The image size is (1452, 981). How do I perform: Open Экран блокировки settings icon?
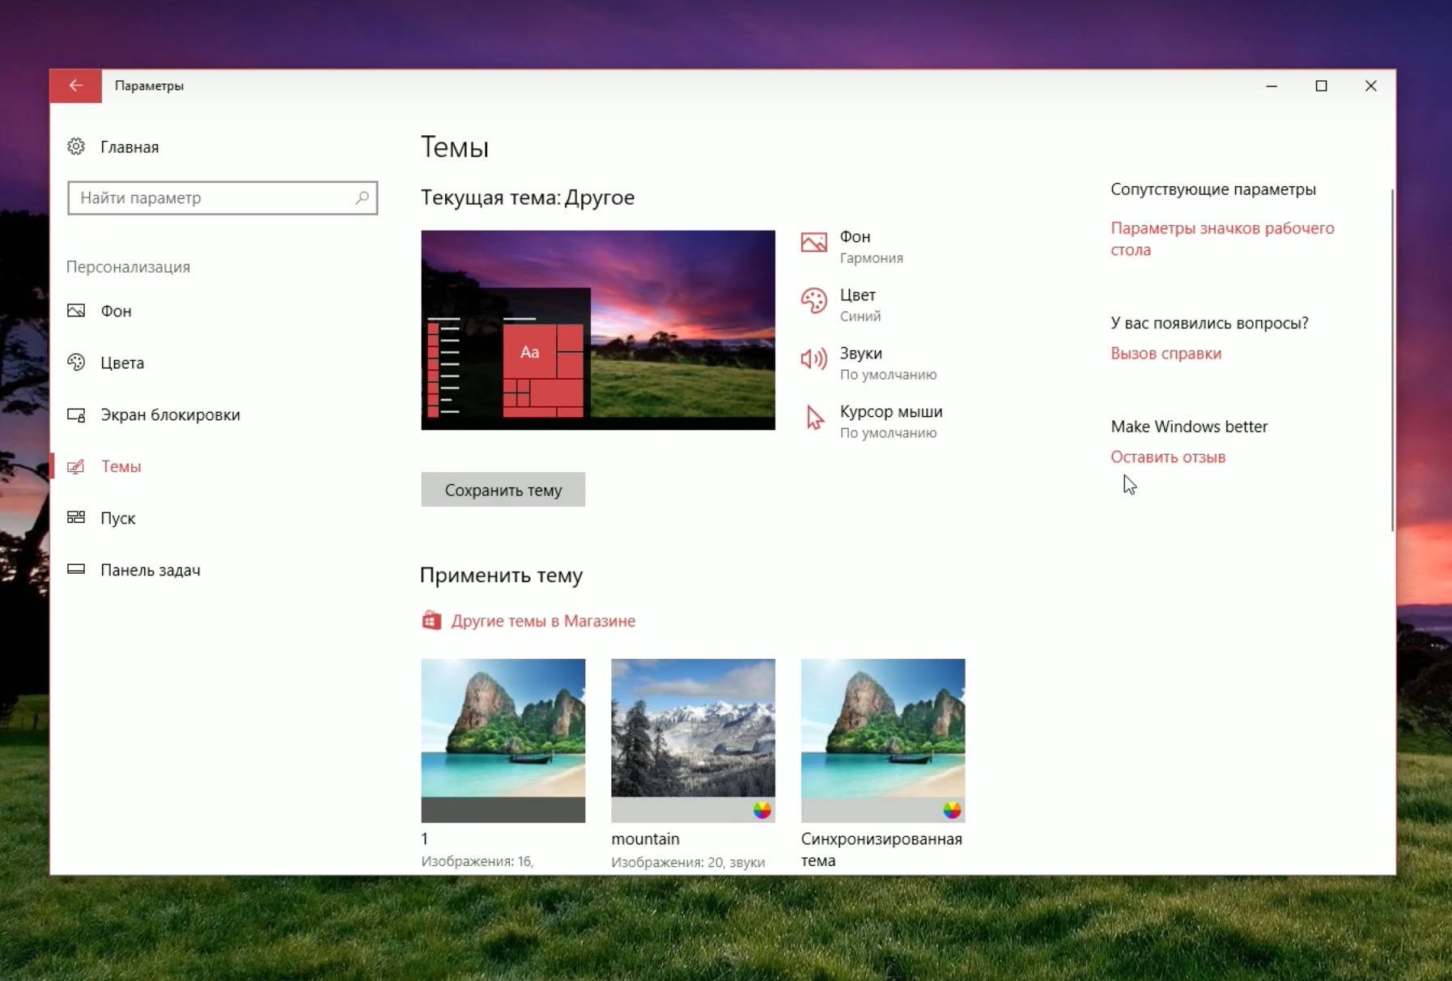pyautogui.click(x=76, y=414)
